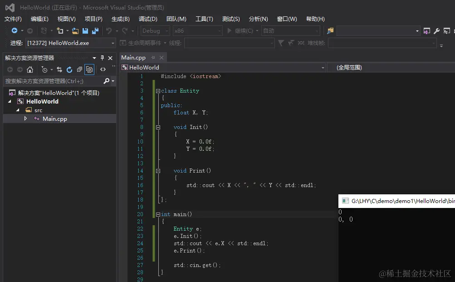Select Main.cpp in Solution Explorer tree

point(55,119)
